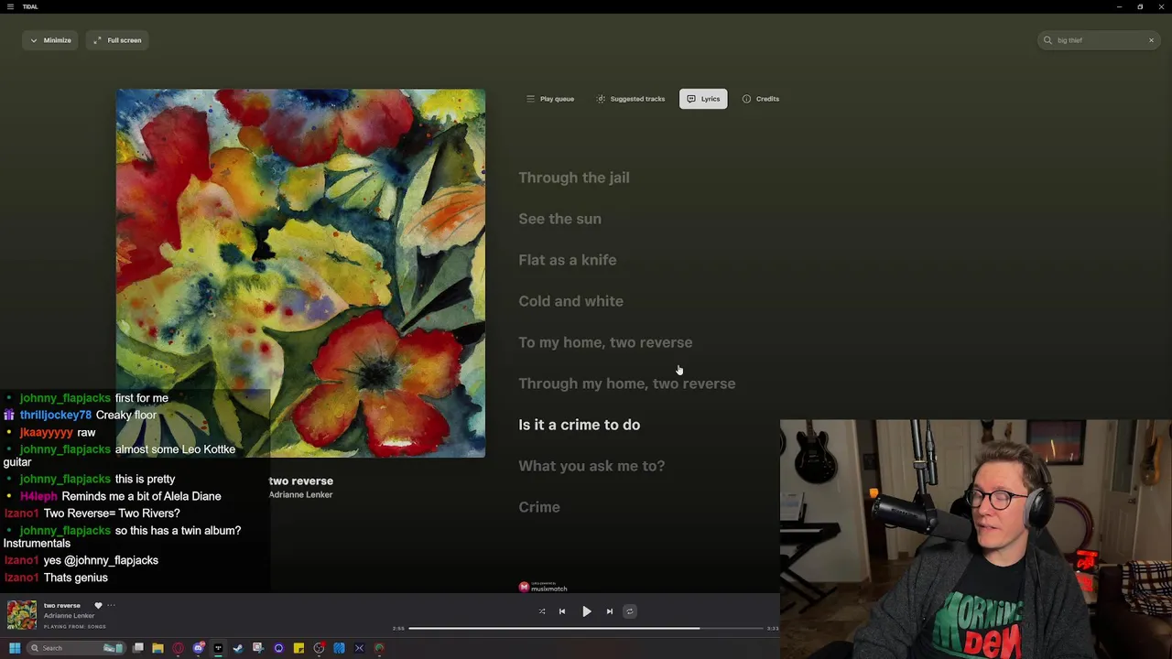The image size is (1172, 659).
Task: Jump to lyric 'Flat as a knife'
Action: click(568, 260)
